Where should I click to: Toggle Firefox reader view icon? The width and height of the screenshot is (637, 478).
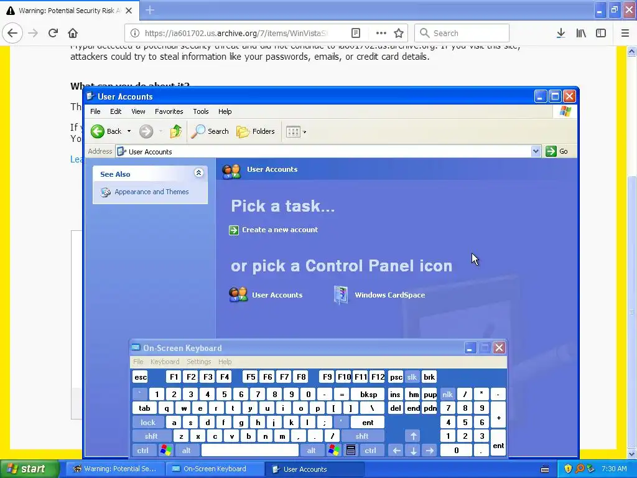click(355, 33)
